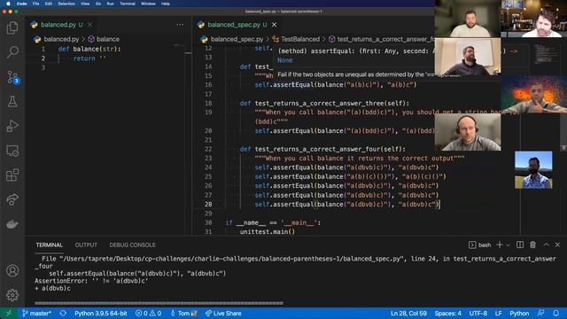Open the Selection menu
Viewport: 567px width, 319px height.
click(x=66, y=4)
